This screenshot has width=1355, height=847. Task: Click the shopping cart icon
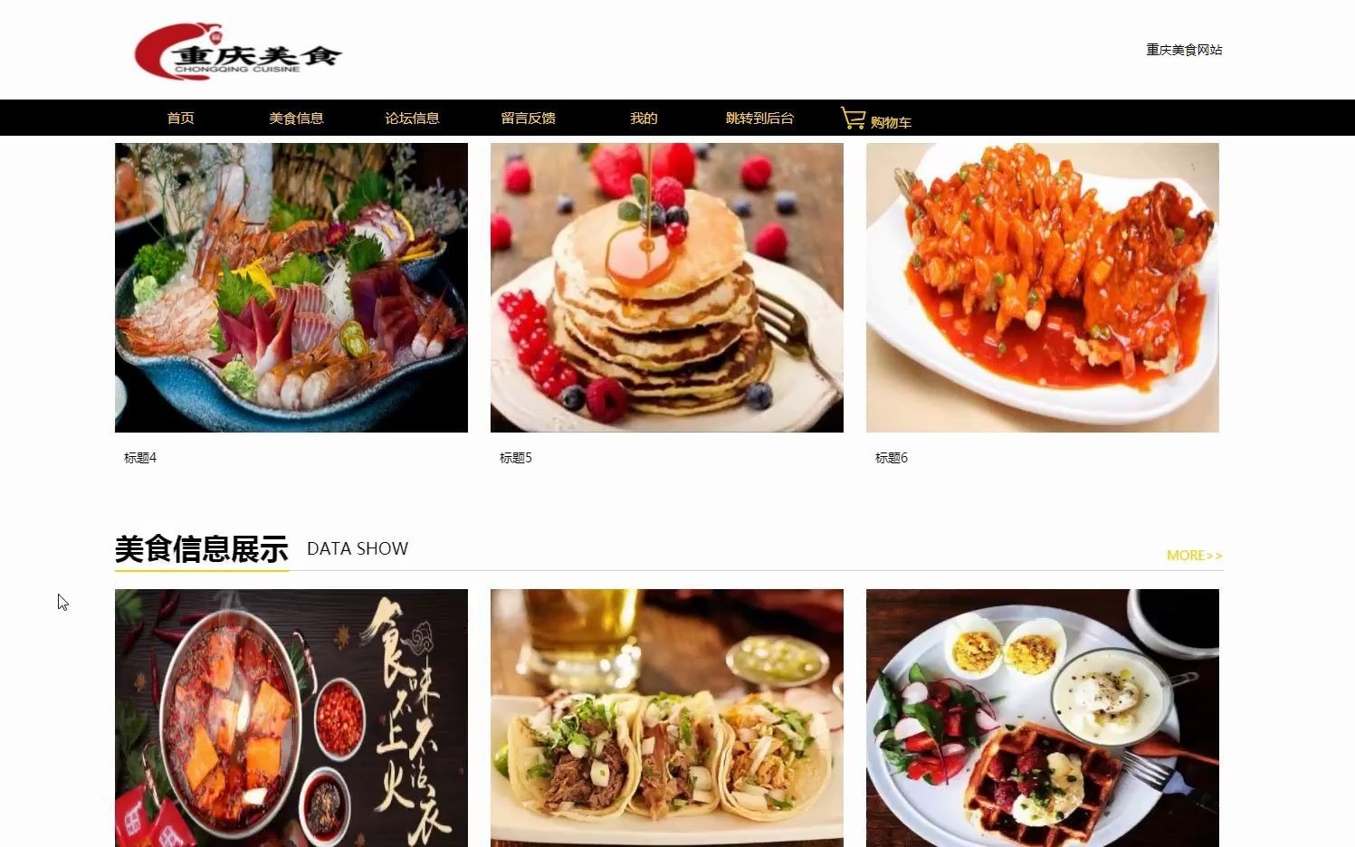[853, 118]
